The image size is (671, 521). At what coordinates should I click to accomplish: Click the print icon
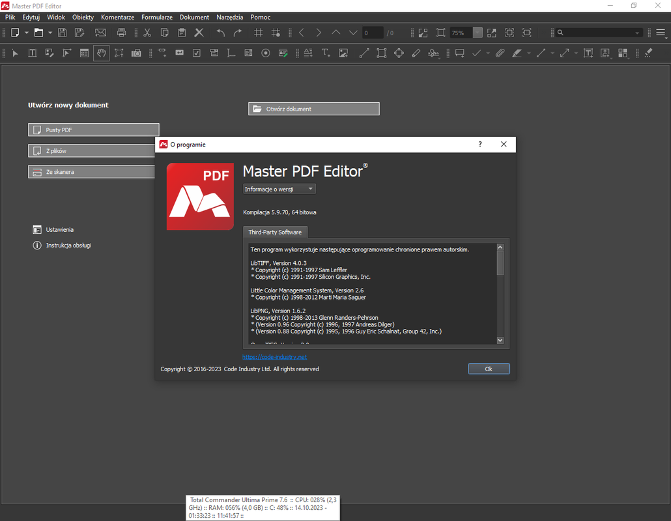tap(122, 33)
